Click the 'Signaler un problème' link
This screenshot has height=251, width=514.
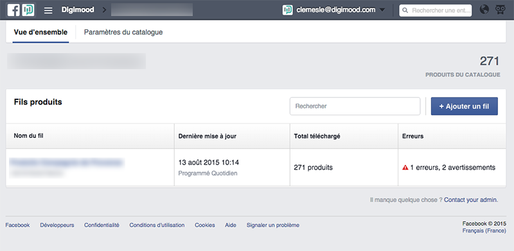pos(272,225)
